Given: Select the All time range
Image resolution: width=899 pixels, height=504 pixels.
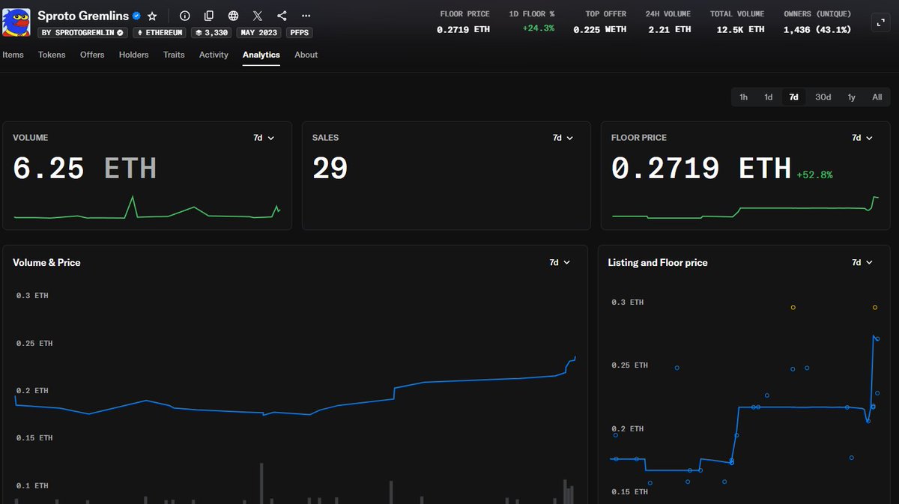Looking at the screenshot, I should [x=877, y=97].
